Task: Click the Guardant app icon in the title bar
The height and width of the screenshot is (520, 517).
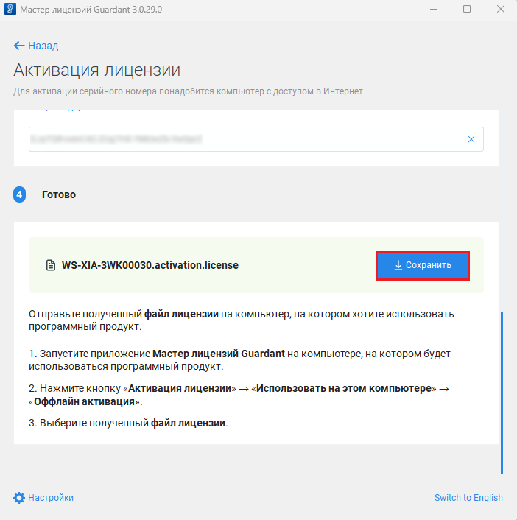Action: (x=9, y=9)
